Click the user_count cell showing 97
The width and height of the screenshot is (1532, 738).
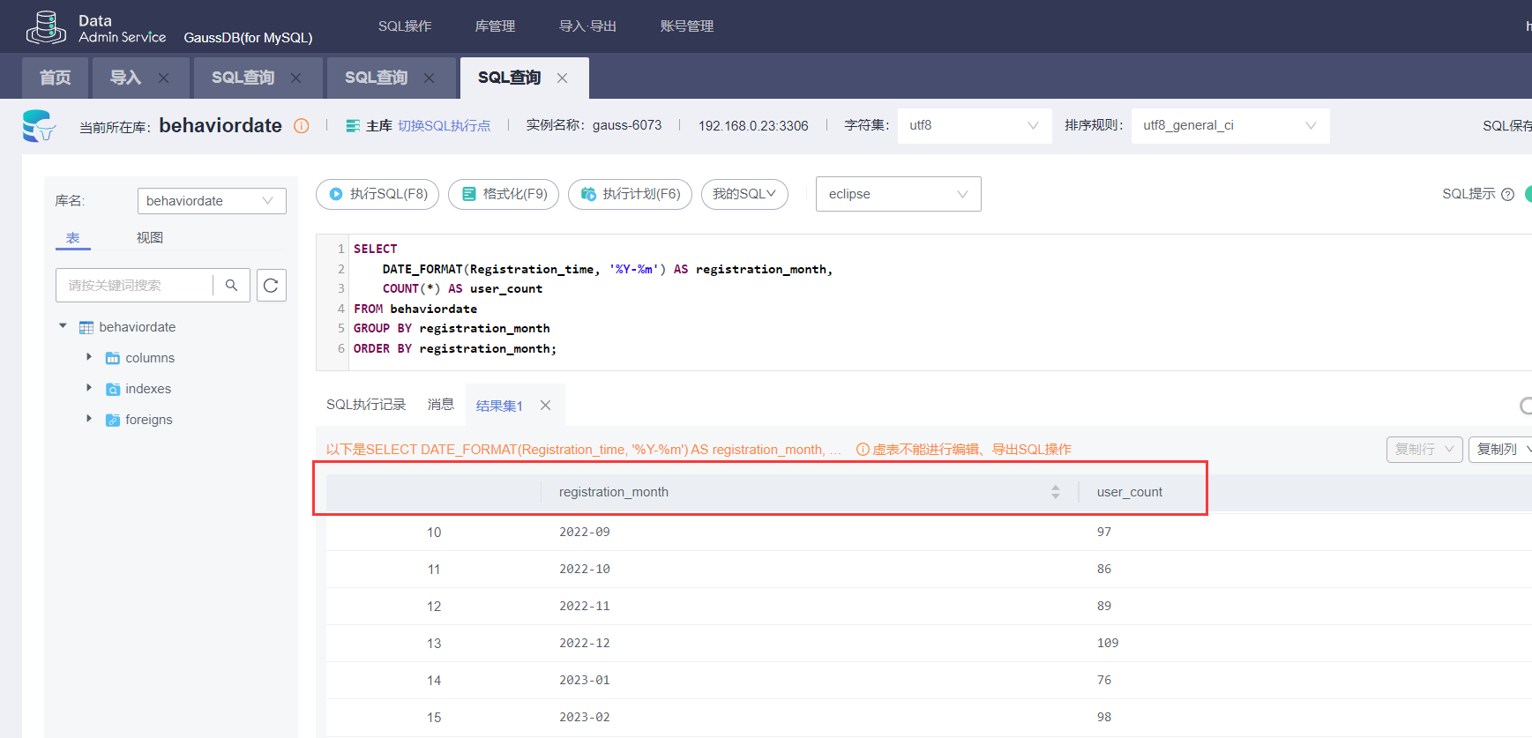coord(1104,532)
